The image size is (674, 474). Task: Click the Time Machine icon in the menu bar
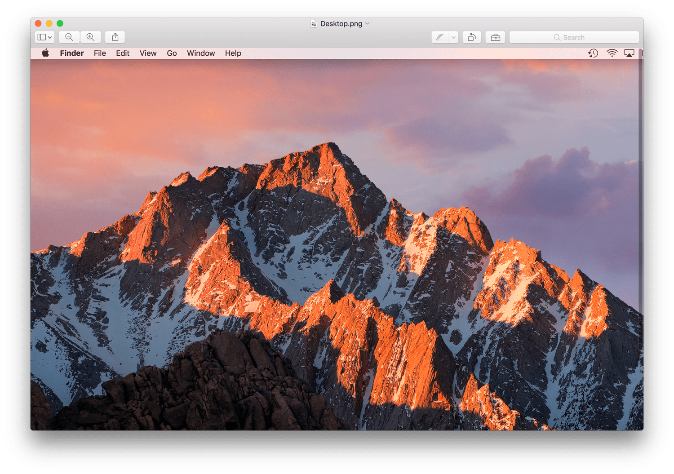[x=593, y=53]
